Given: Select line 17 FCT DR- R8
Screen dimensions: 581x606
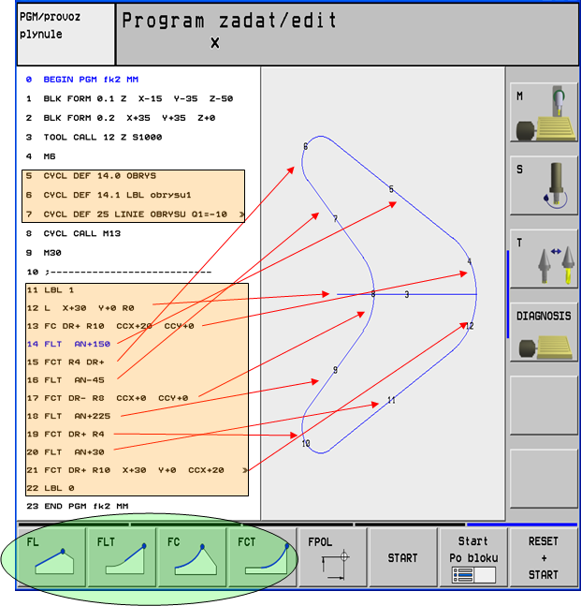Looking at the screenshot, I should click(x=108, y=398).
